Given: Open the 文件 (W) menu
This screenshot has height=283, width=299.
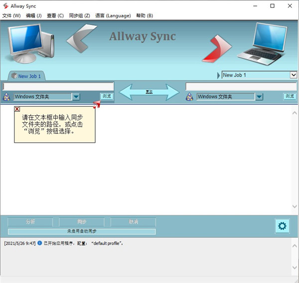Looking at the screenshot, I should click(x=11, y=15).
